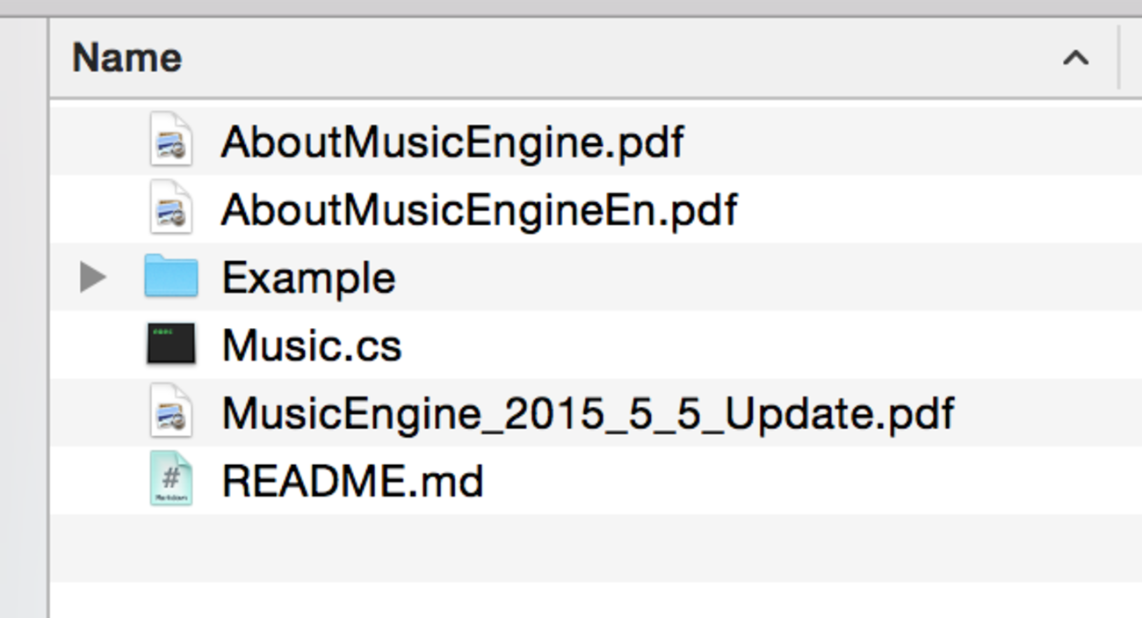Select the AboutMusicEngineEn.pdf filename text
This screenshot has height=618, width=1142.
(x=479, y=210)
